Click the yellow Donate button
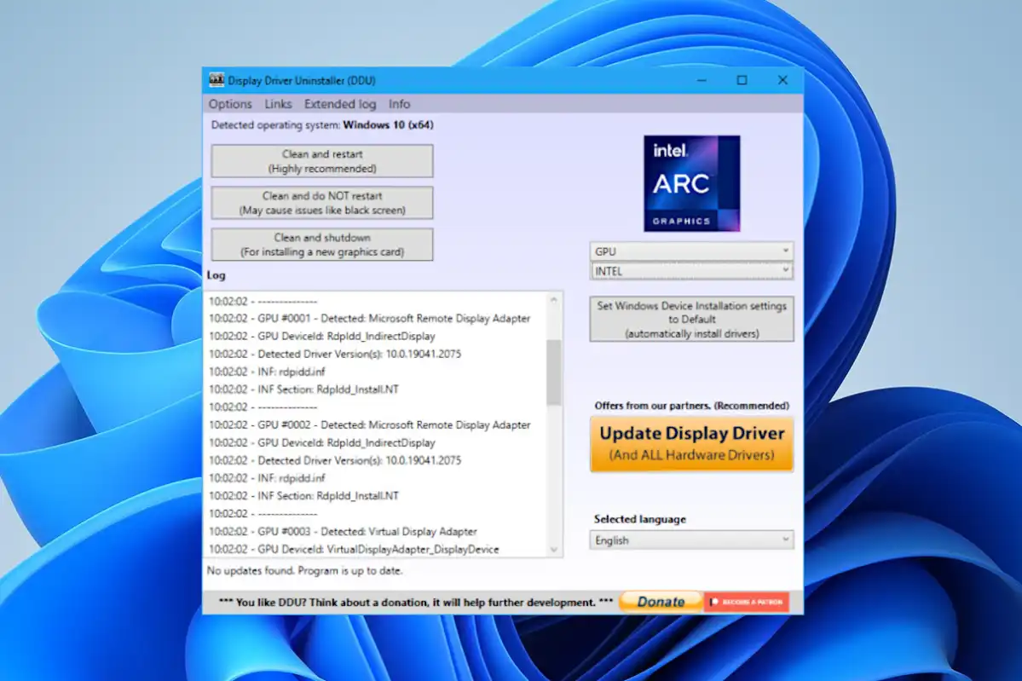Image resolution: width=1022 pixels, height=681 pixels. coord(661,602)
